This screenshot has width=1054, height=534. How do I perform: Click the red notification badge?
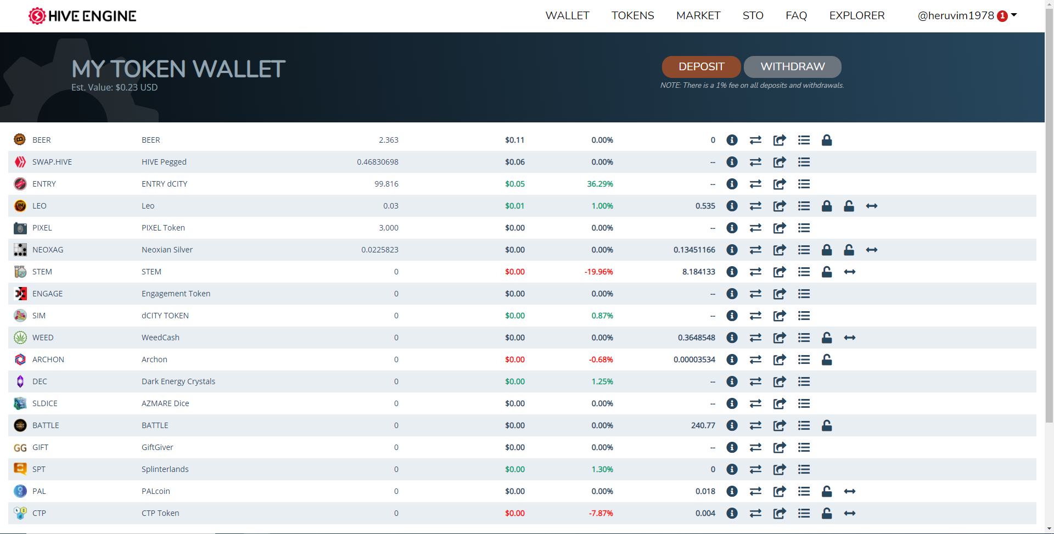(1002, 16)
